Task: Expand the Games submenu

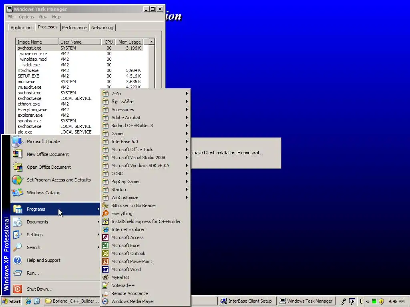Action: tap(145, 134)
